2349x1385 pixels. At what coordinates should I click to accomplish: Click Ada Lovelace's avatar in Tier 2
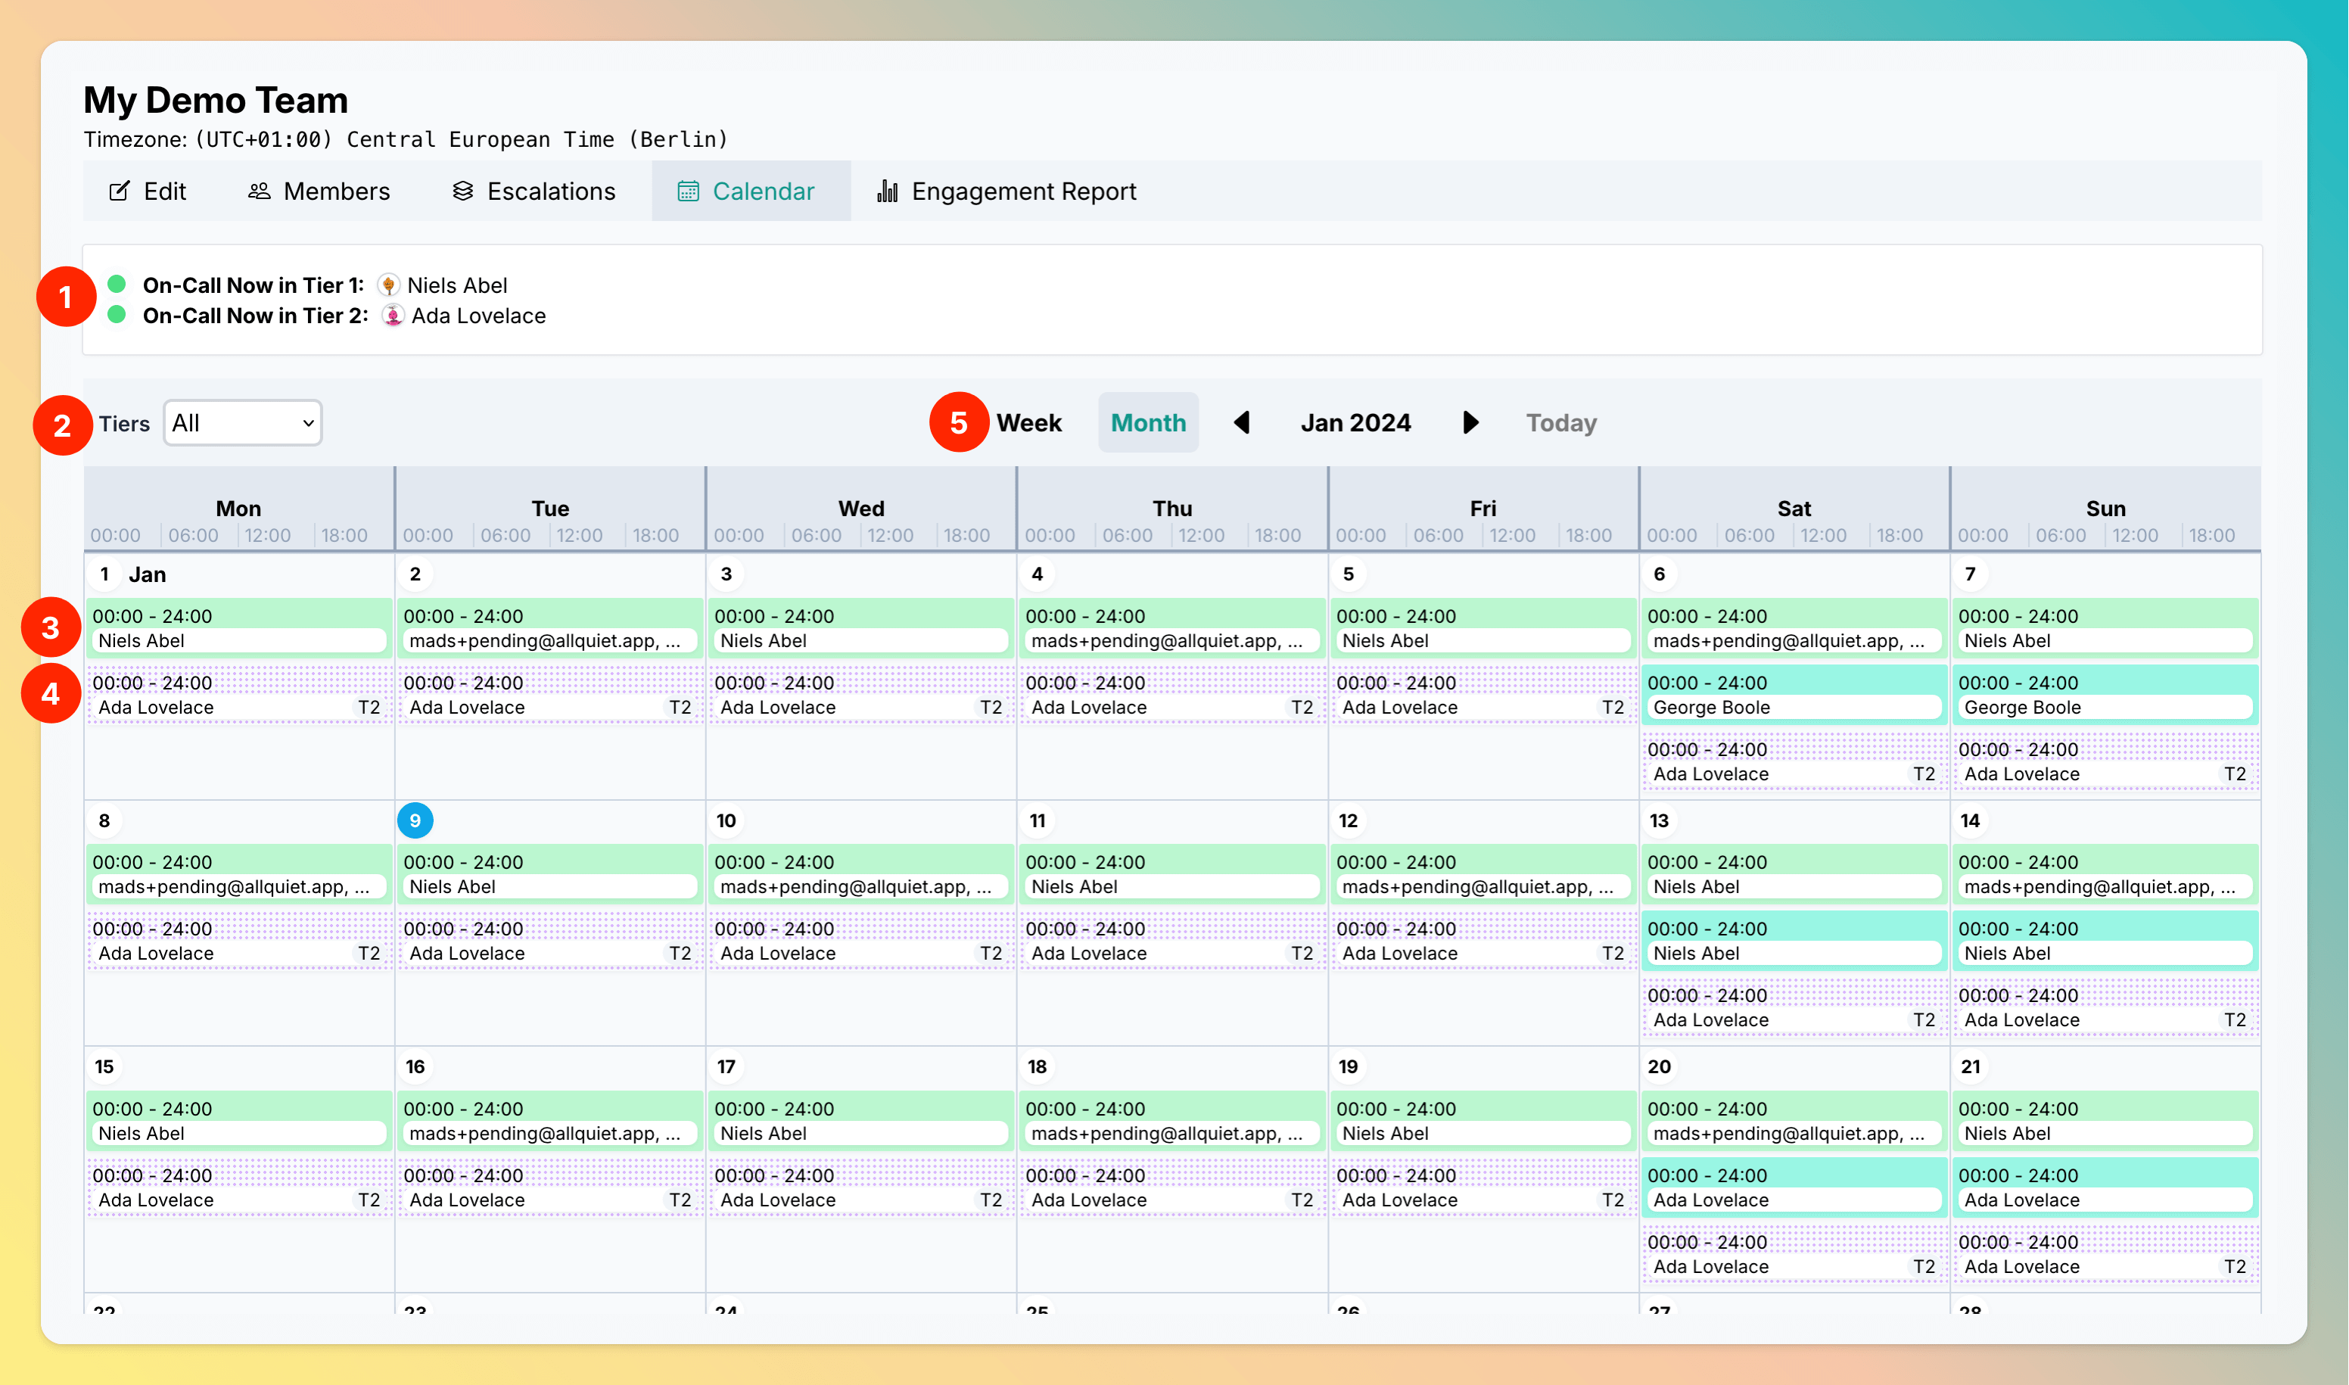pyautogui.click(x=393, y=316)
